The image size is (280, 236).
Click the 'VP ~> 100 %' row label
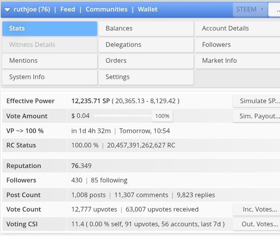pyautogui.click(x=25, y=131)
